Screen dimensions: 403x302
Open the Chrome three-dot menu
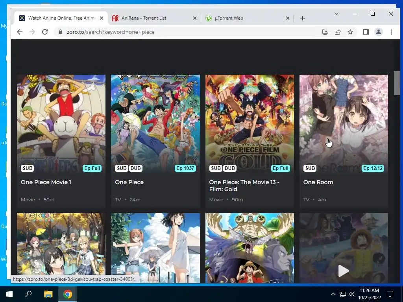[x=391, y=32]
